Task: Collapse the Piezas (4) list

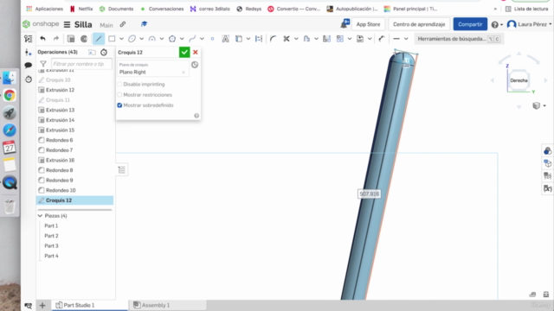Action: point(40,216)
